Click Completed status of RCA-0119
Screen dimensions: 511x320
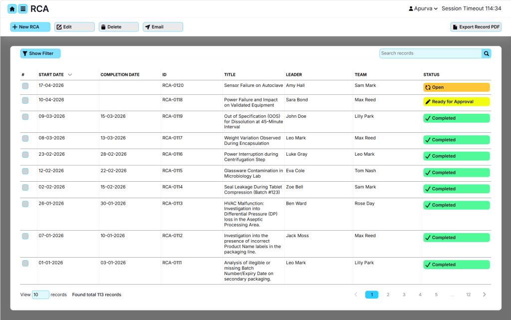pyautogui.click(x=456, y=118)
